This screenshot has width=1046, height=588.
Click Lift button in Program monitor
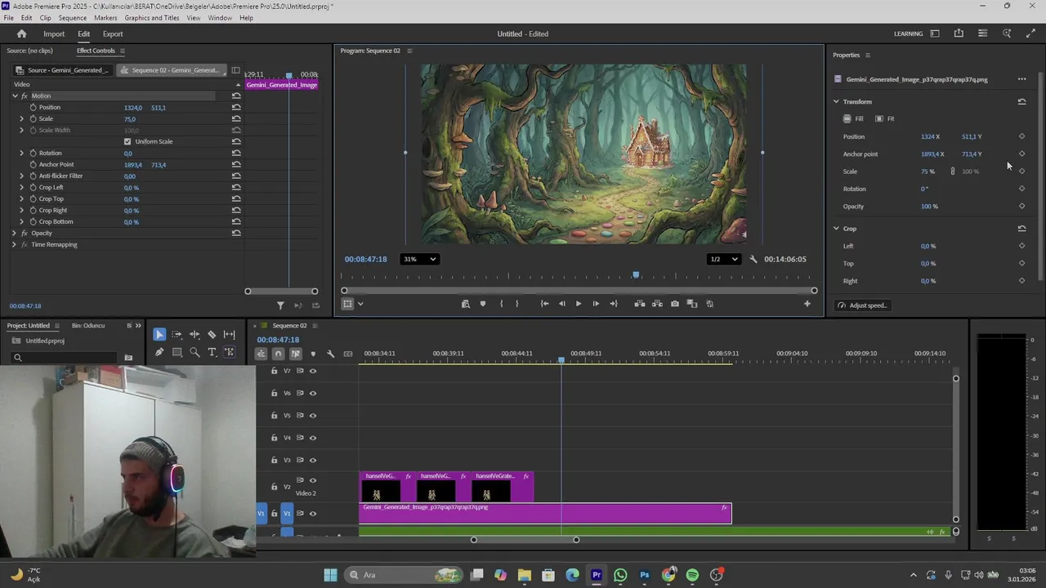click(x=639, y=304)
